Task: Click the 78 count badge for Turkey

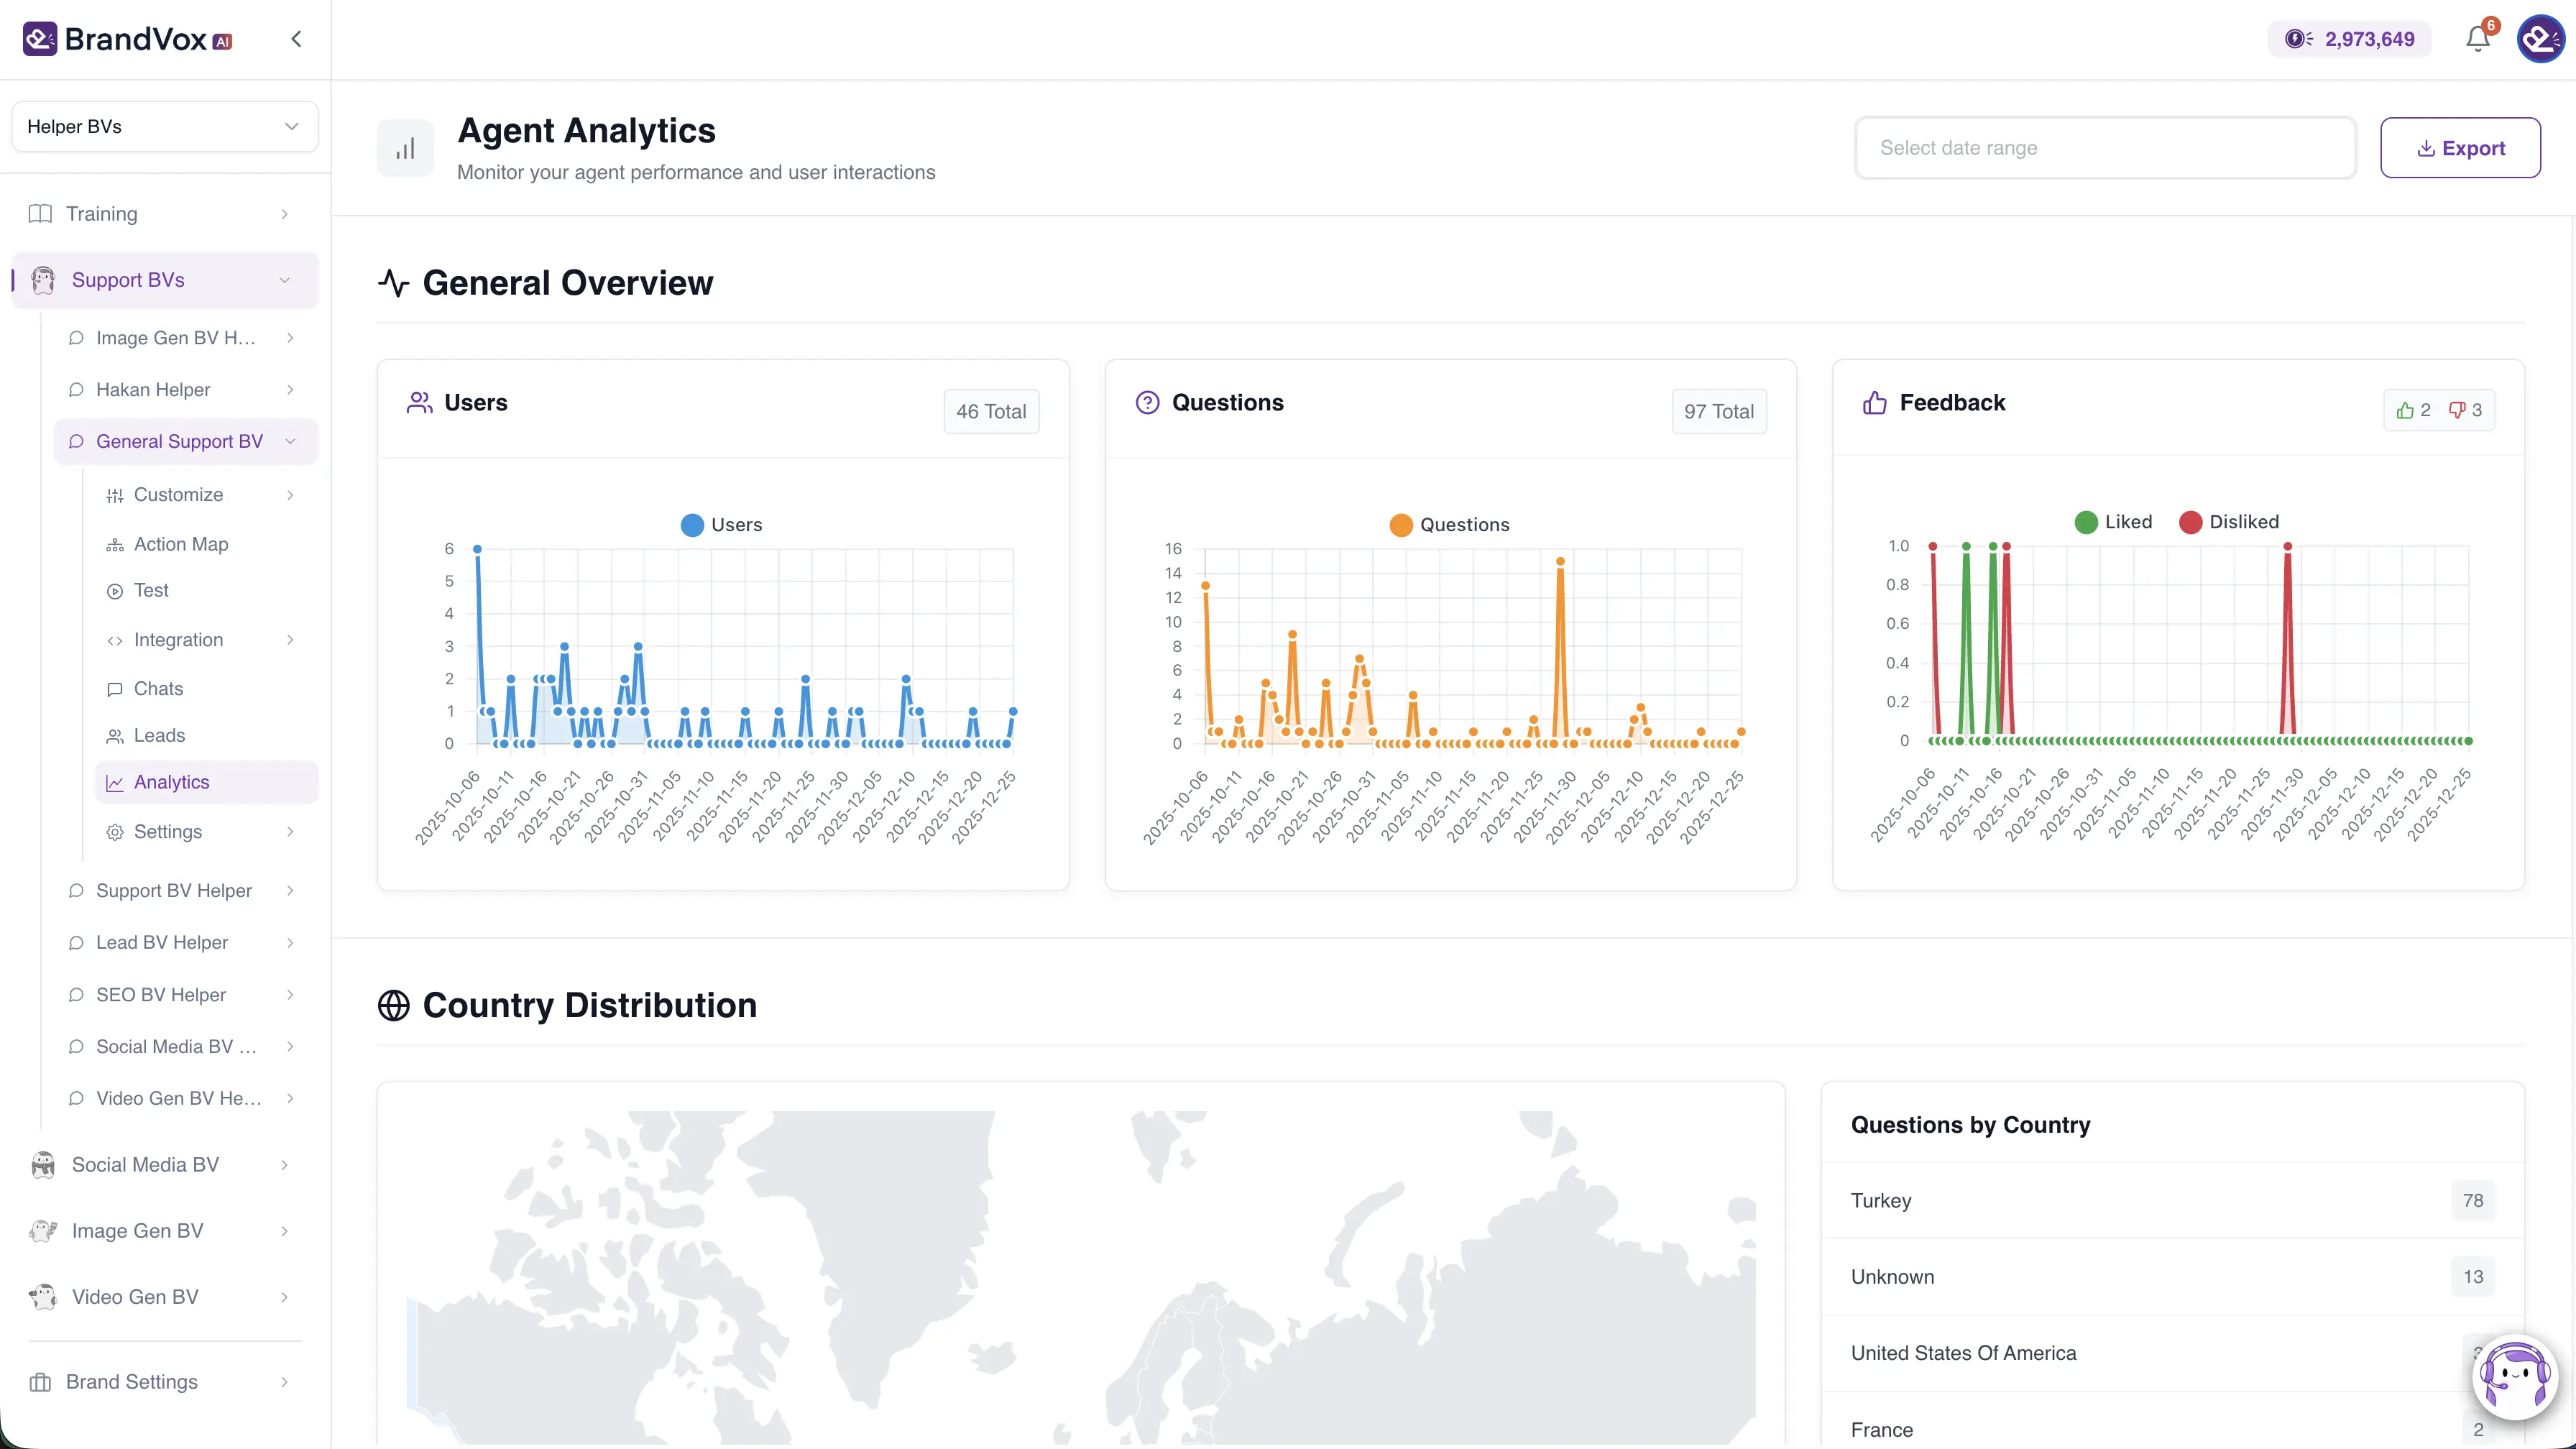Action: point(2473,1201)
